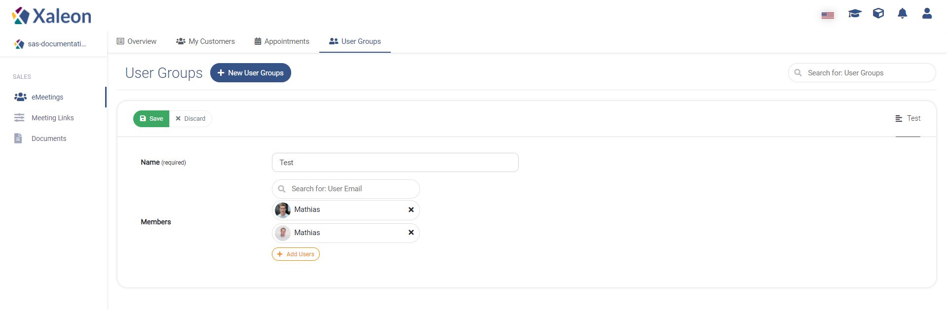The width and height of the screenshot is (947, 310).
Task: Open Meeting Links in the sidebar
Action: [x=53, y=118]
